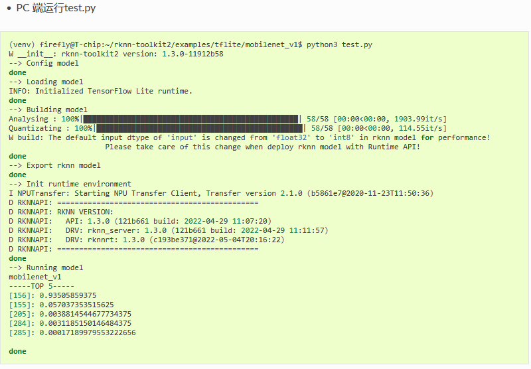Click the '--> Init runtime environment' line
The image size is (531, 369).
point(70,184)
